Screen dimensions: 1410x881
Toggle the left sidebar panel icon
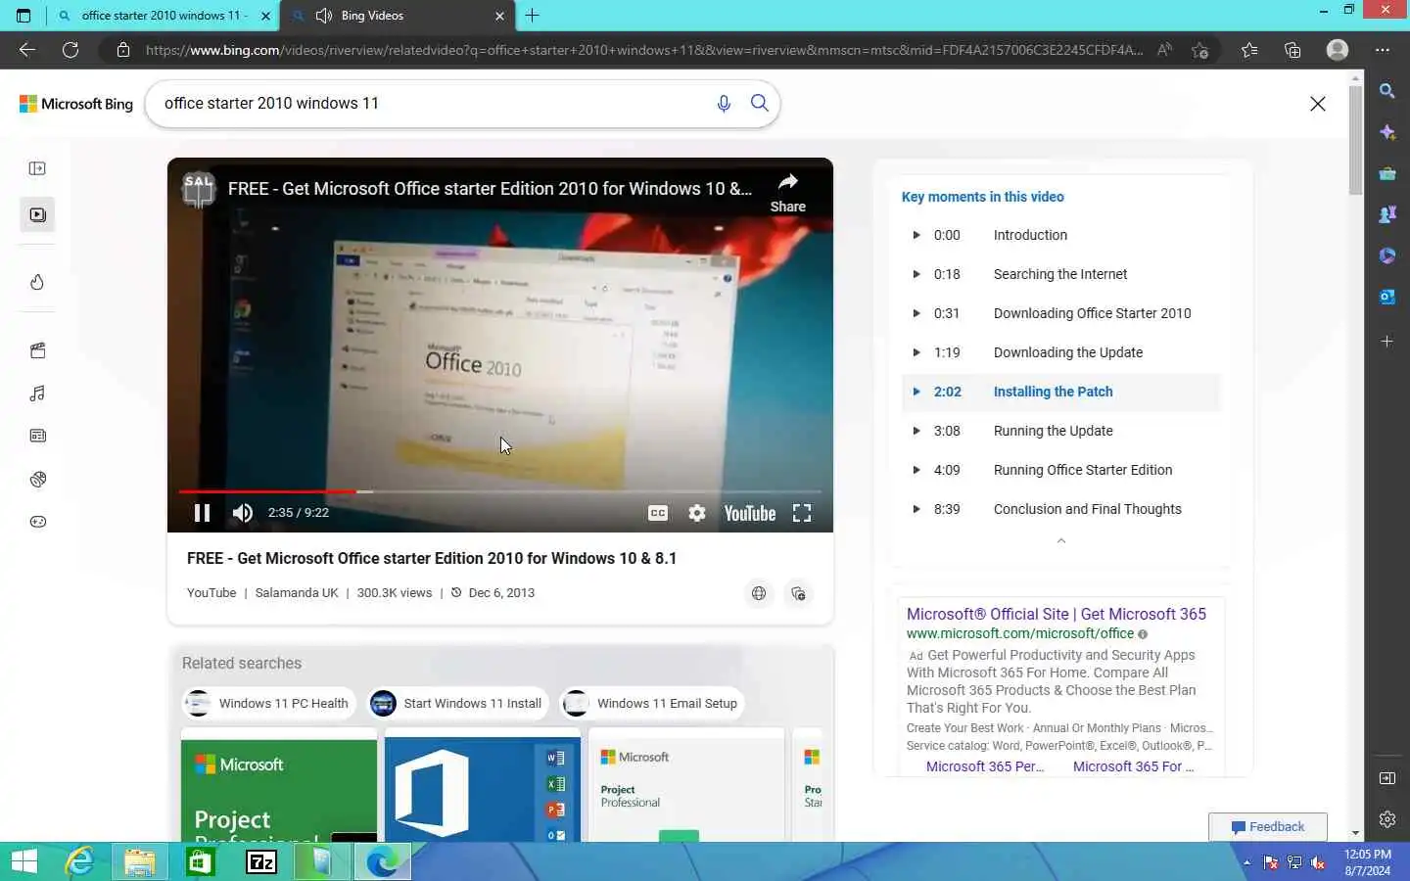(37, 168)
